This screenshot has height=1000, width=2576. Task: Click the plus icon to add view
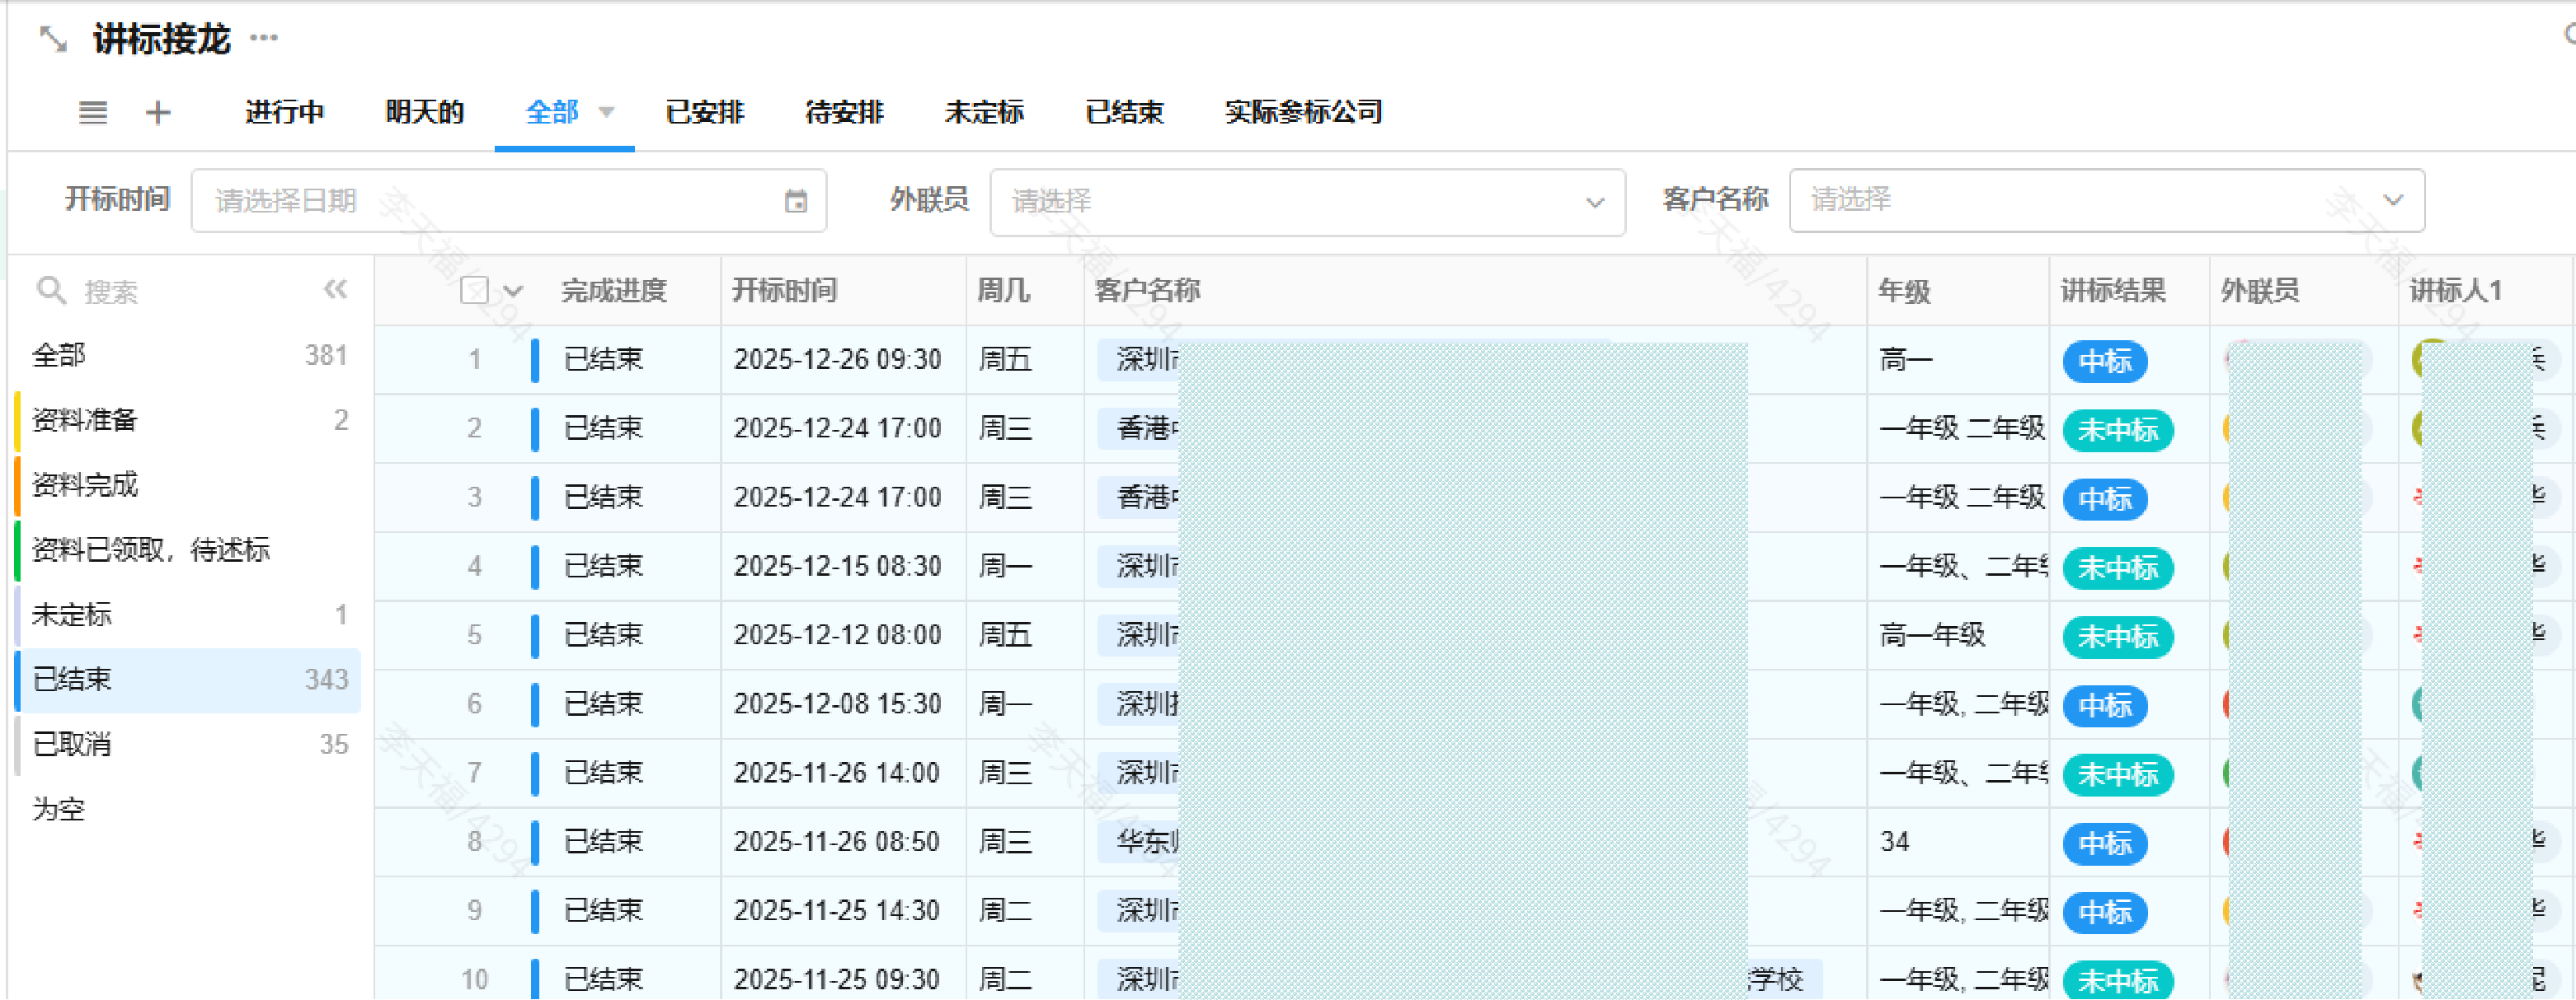click(x=158, y=112)
